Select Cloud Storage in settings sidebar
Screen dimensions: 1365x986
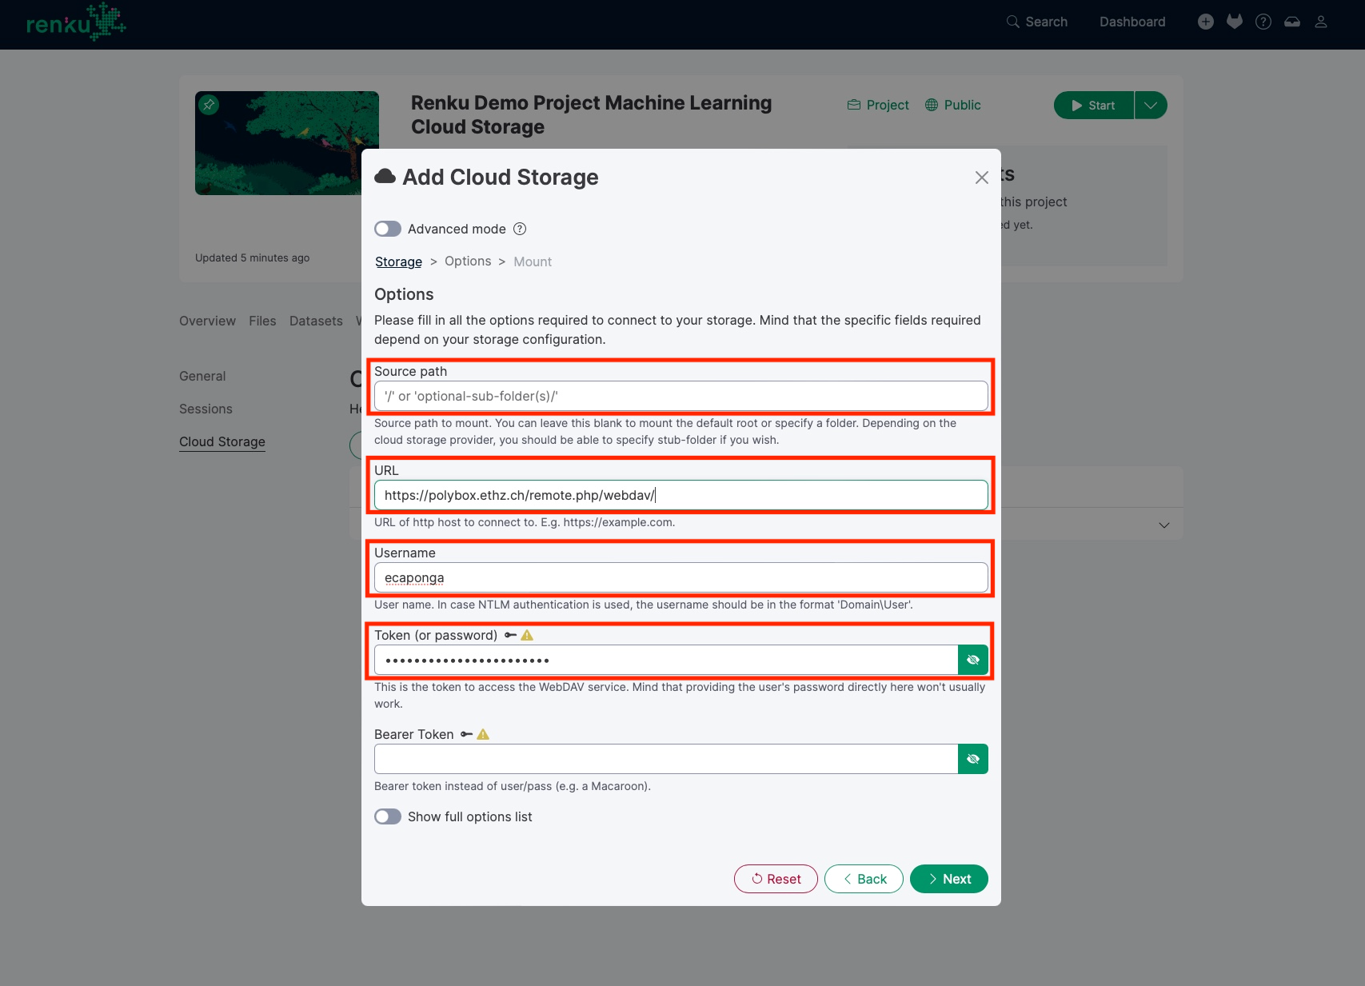[222, 441]
